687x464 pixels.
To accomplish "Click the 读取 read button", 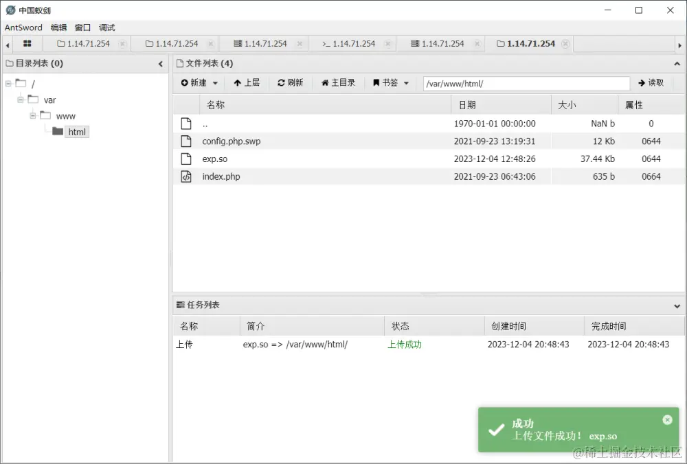I will (651, 83).
